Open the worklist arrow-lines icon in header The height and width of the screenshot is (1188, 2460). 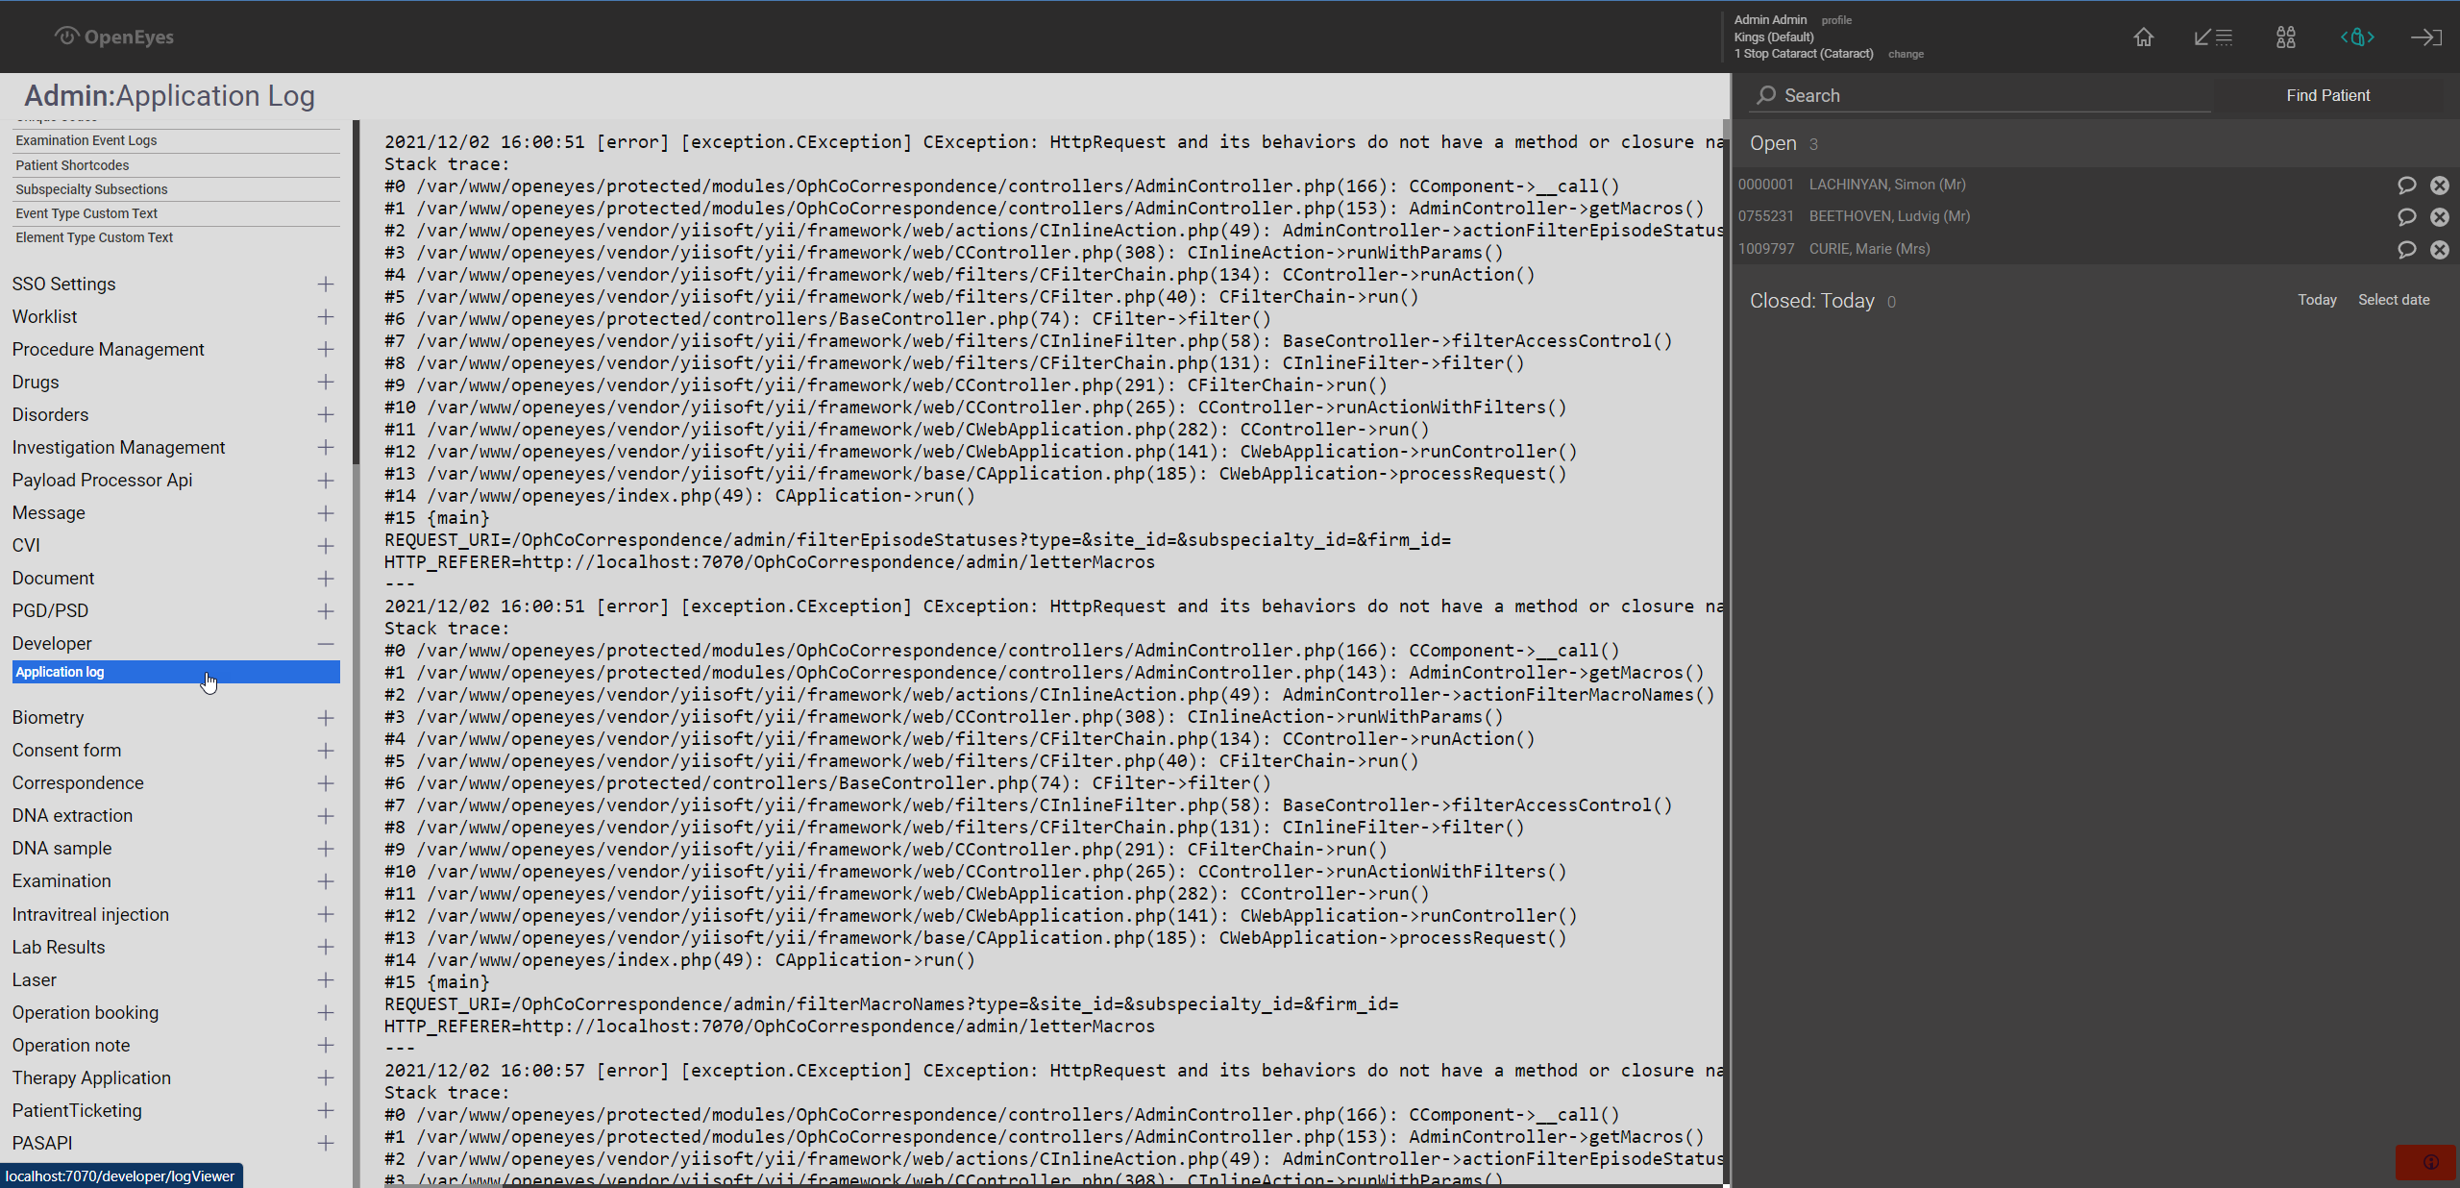coord(2213,37)
